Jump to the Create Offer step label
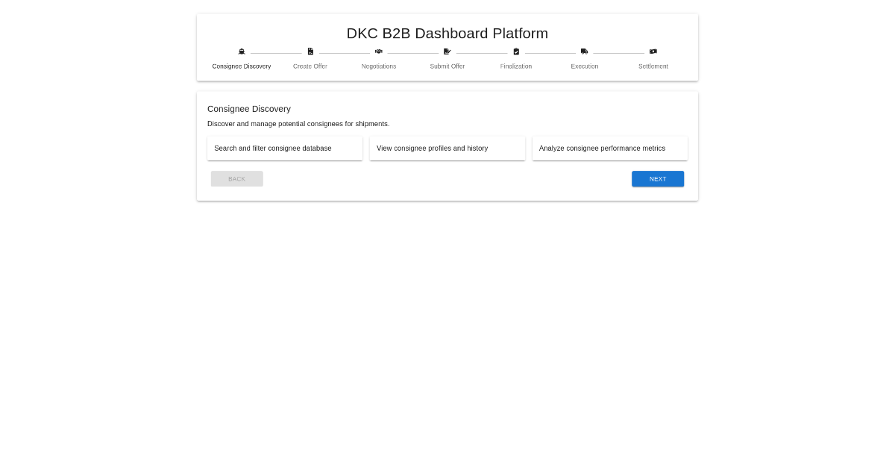This screenshot has height=470, width=895. pyautogui.click(x=310, y=66)
